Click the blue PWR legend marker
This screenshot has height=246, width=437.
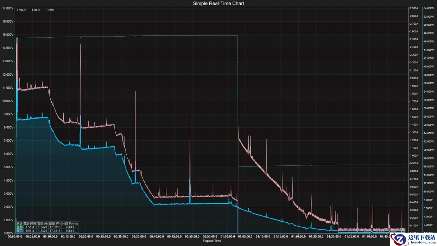pos(46,10)
